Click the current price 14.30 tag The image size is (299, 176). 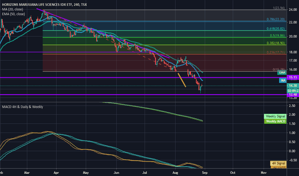pyautogui.click(x=293, y=86)
